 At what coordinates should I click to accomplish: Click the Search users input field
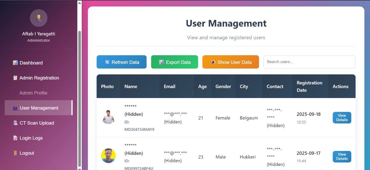click(x=309, y=62)
